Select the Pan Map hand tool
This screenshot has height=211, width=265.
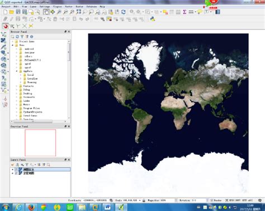46,12
